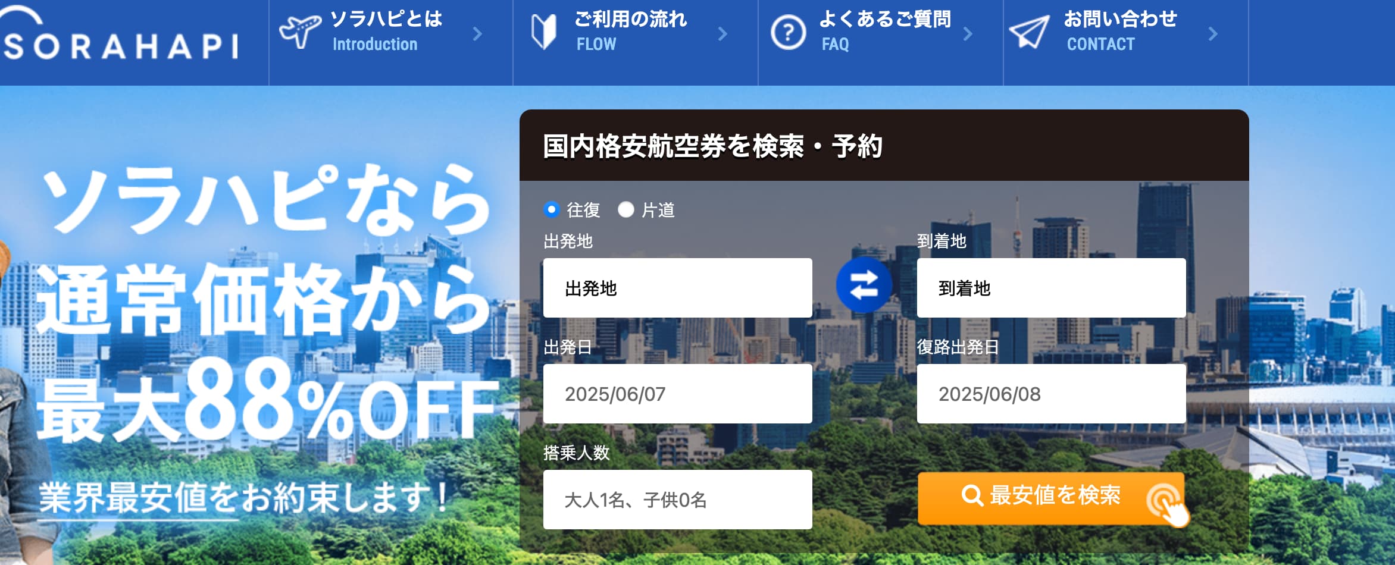Open the 出発日 date field 2025/06/07
The height and width of the screenshot is (565, 1395).
[x=678, y=394]
